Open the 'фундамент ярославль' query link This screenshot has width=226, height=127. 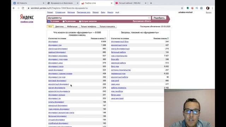click(58, 56)
